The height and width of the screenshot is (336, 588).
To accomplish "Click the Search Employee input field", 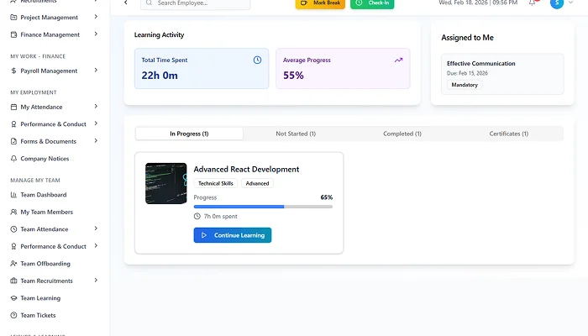I will (x=196, y=4).
